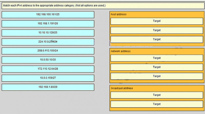The height and width of the screenshot is (114, 205).
Task: Click the 'network address' category label
Action: (120, 51)
